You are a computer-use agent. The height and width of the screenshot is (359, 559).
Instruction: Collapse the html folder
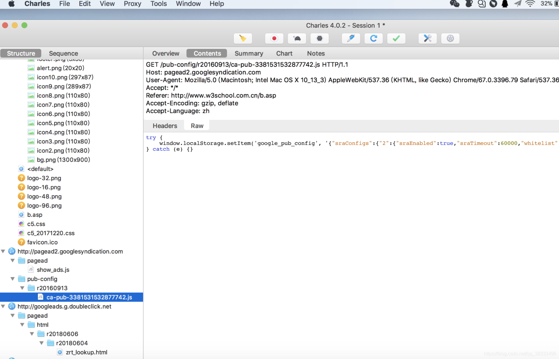(22, 325)
